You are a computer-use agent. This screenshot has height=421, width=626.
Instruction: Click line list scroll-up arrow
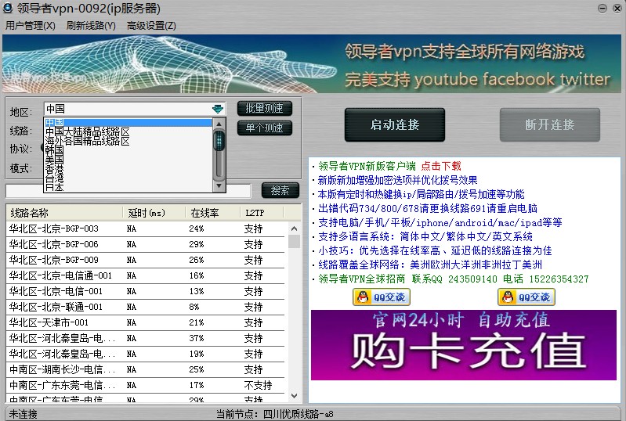pyautogui.click(x=295, y=228)
